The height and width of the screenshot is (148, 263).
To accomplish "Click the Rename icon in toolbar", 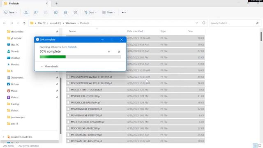I will pyautogui.click(x=55, y=12).
